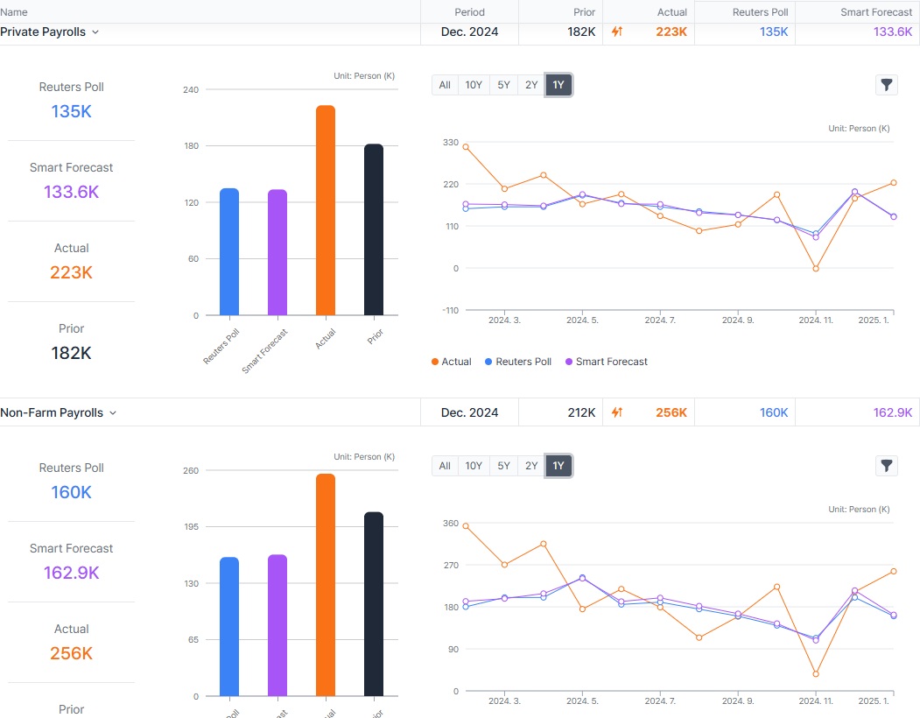Click the orange Actual bar in Private Payrolls
The height and width of the screenshot is (718, 920).
[326, 210]
